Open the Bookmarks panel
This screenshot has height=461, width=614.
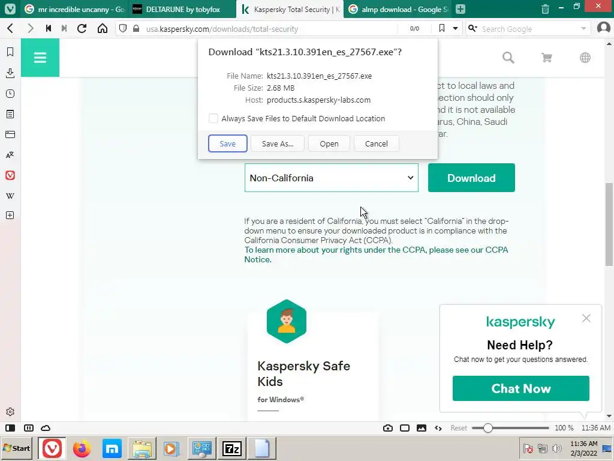(10, 52)
